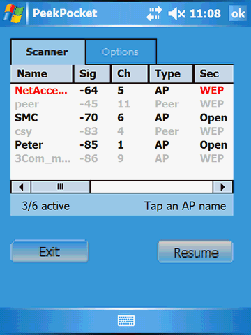
Task: Select the Scanner tab
Action: (x=47, y=52)
